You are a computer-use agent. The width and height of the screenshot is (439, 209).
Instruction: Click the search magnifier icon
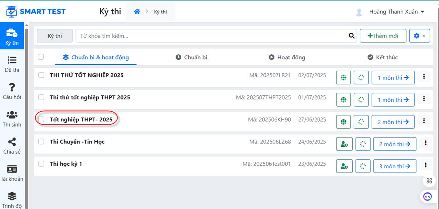pos(351,36)
